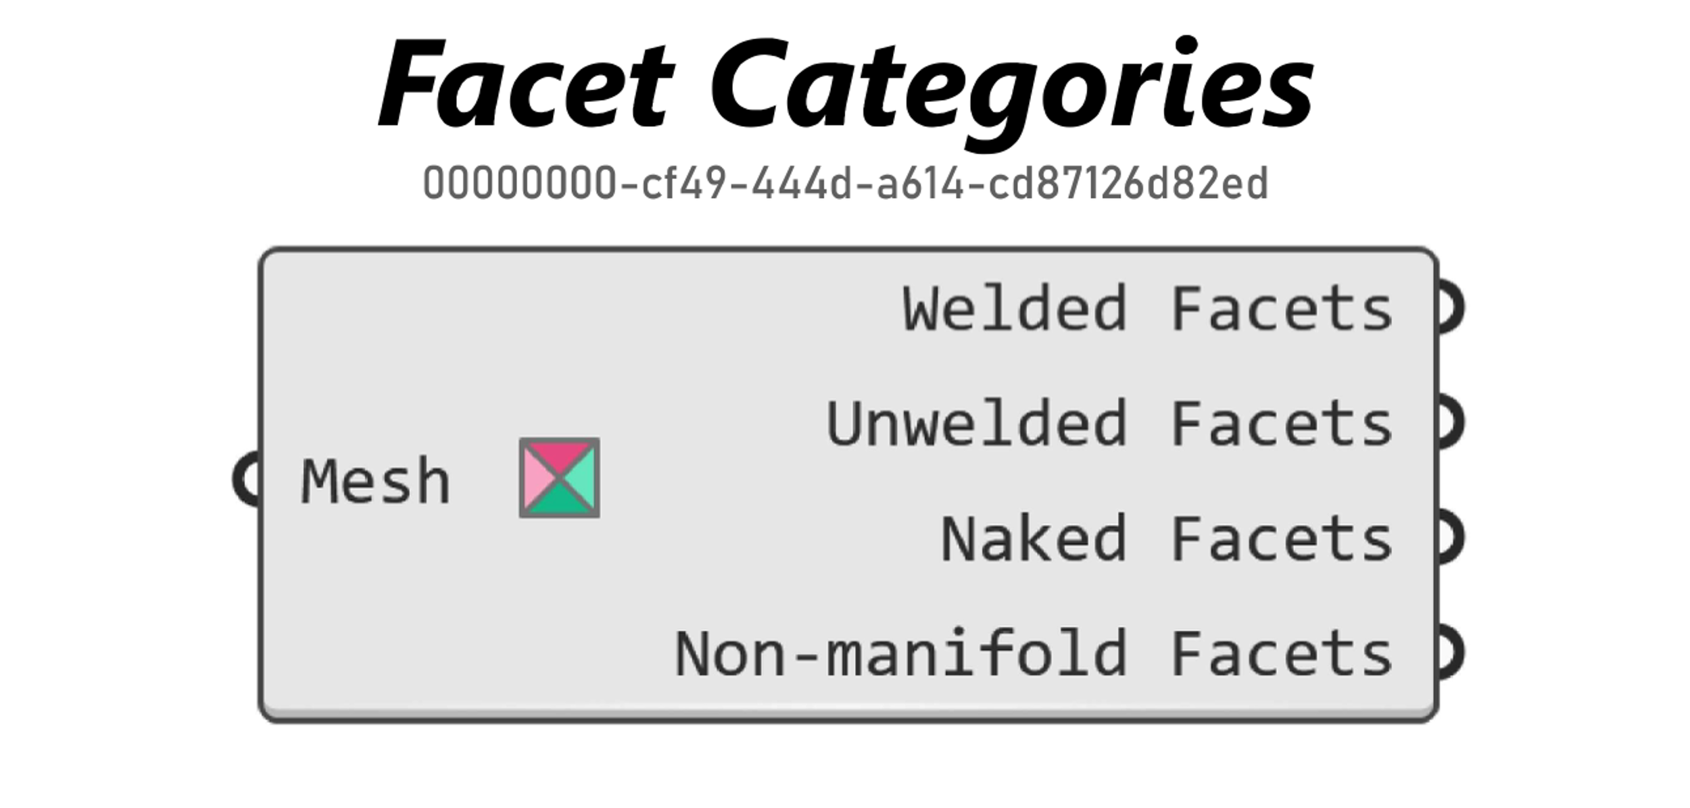Select the Mesh input parameter label
1690x808 pixels.
point(376,481)
